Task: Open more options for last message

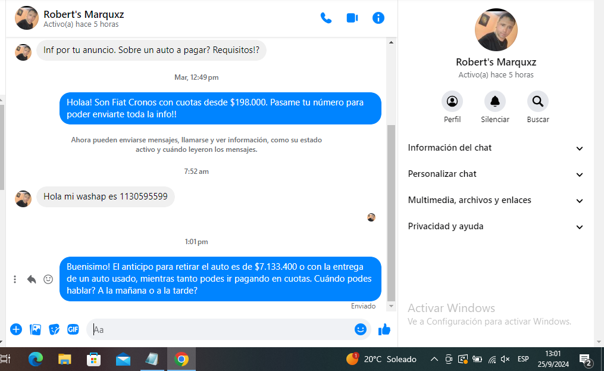Action: [x=15, y=279]
